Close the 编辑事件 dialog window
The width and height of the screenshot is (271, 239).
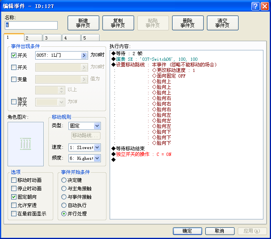pos(265,6)
